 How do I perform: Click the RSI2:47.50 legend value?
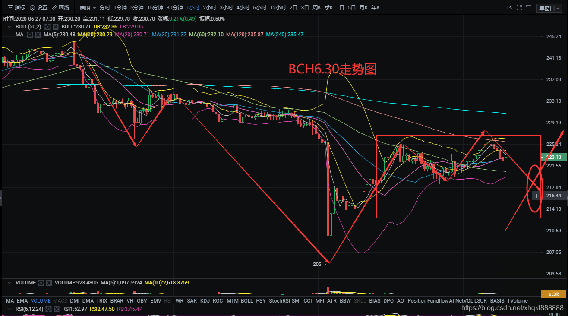(x=102, y=309)
